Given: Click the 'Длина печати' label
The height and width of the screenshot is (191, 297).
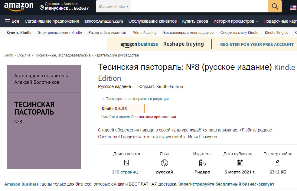Looking at the screenshot, I should 126,154.
